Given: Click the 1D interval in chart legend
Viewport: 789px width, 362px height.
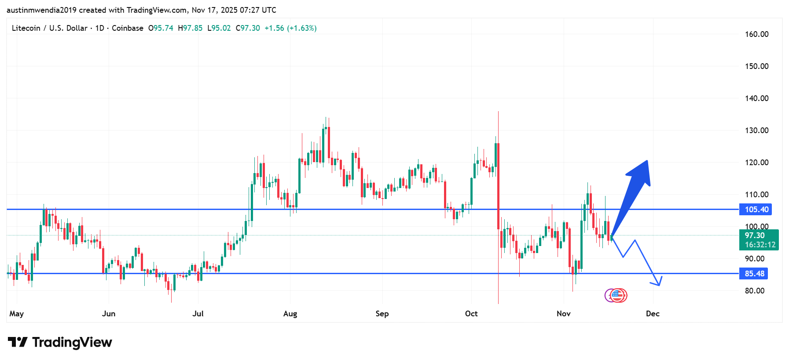Looking at the screenshot, I should tap(99, 28).
